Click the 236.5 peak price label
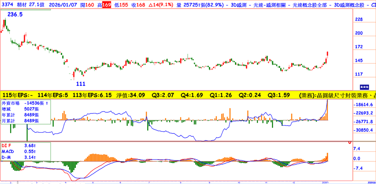376x184 pixels. pos(15,14)
